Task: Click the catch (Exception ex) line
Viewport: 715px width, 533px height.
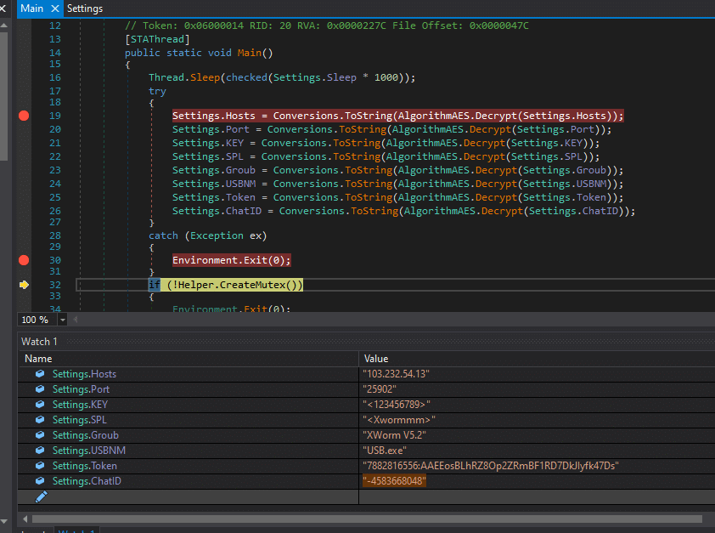Action: [x=208, y=235]
